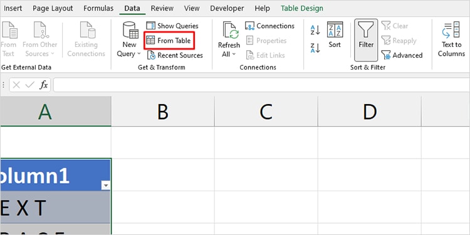470x235 pixels.
Task: Switch to the Insert tab
Action: (13, 8)
